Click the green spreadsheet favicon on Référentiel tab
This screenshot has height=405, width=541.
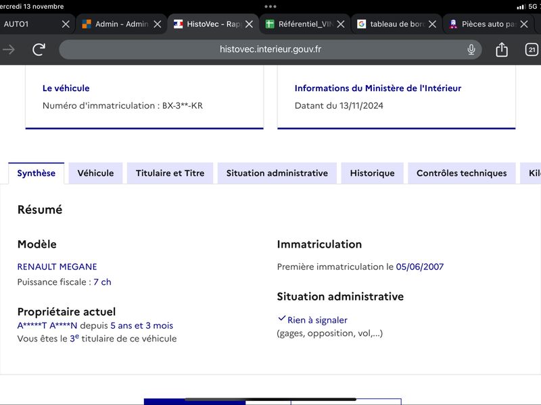coord(270,24)
